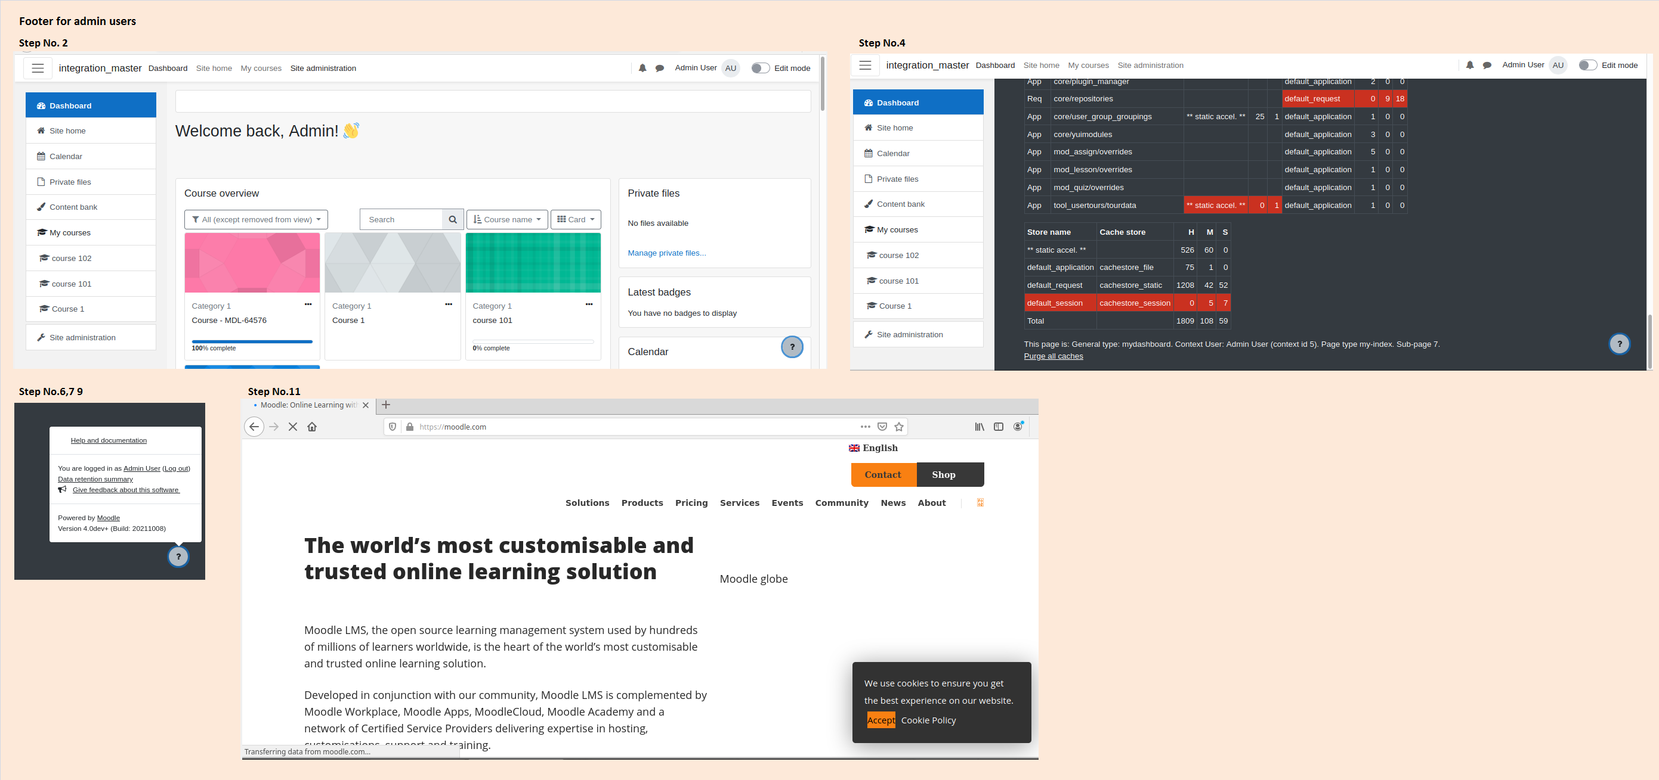Open options dots for course 101 card
This screenshot has height=780, width=1659.
pos(589,304)
